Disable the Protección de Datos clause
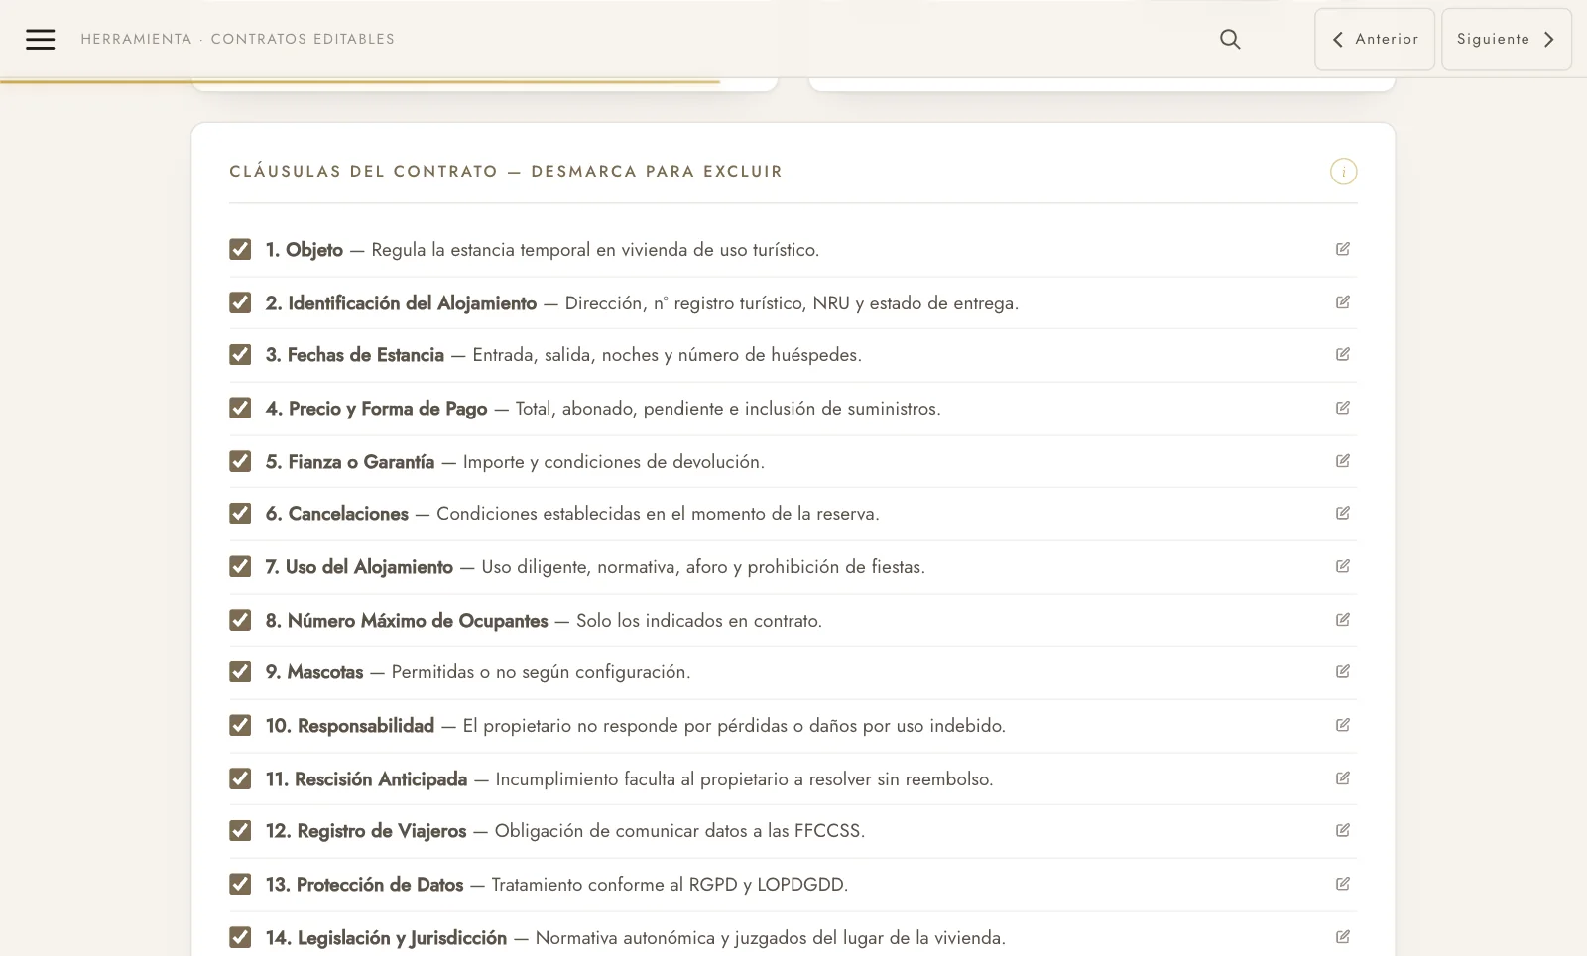Screen dimensions: 1587x956 (240, 884)
